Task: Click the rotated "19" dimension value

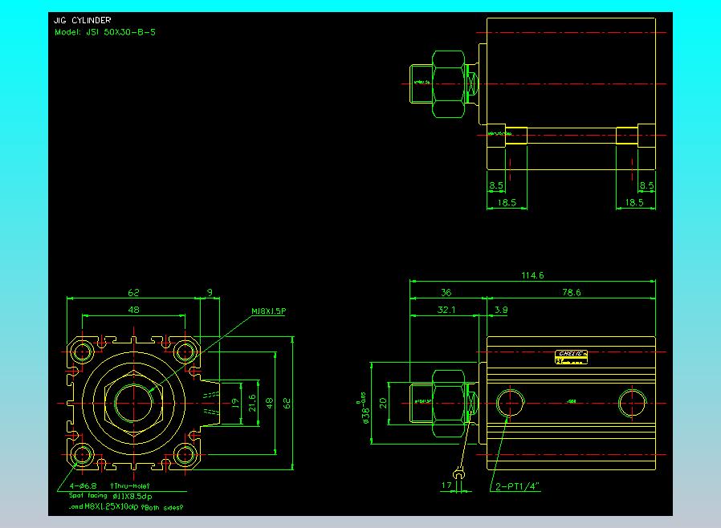Action: coord(235,404)
